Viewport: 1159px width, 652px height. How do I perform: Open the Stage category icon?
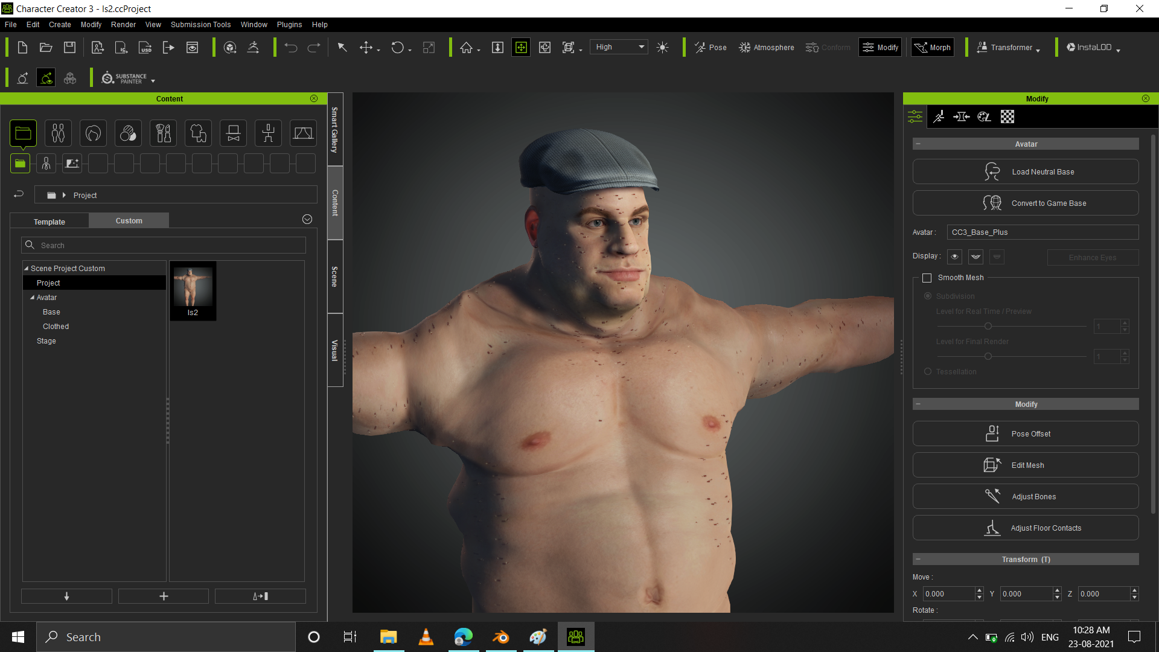coord(303,133)
